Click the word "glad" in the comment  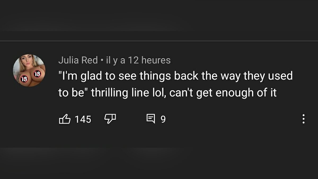(x=91, y=76)
